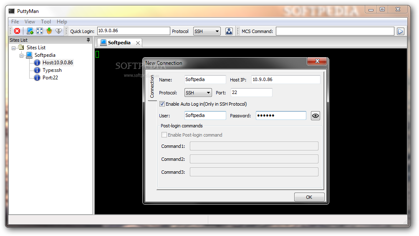
Task: Click the Name field in the dialog
Action: pyautogui.click(x=205, y=79)
